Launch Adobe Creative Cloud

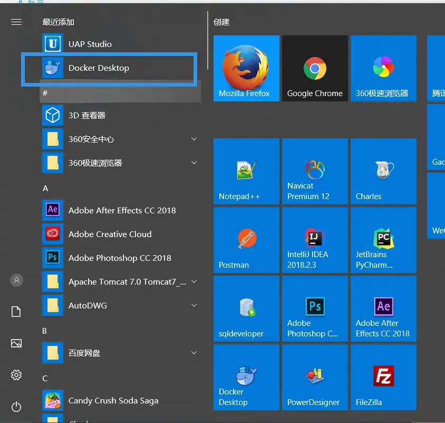[121, 234]
